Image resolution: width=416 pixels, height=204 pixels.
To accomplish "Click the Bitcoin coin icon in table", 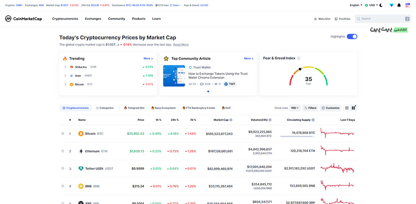I will coord(81,133).
